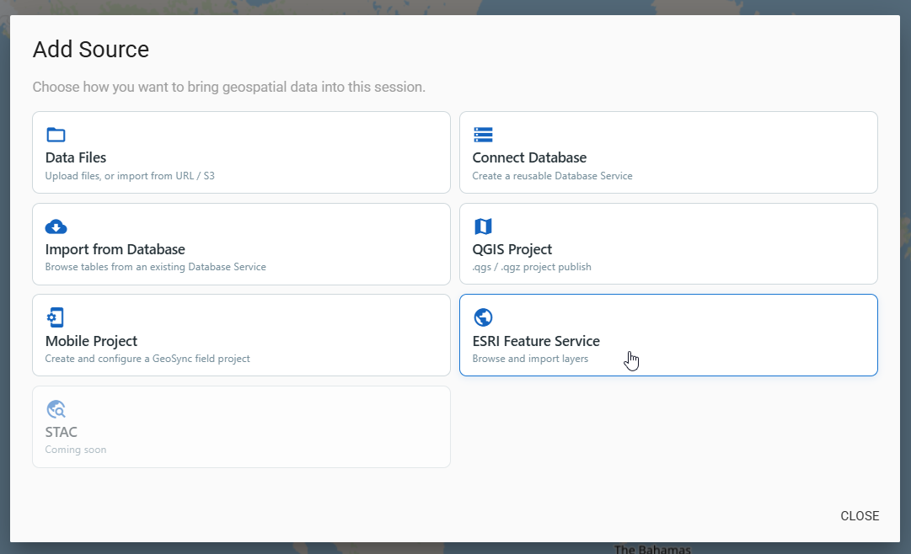Choose the ESRI Feature Service title
The width and height of the screenshot is (911, 554).
[x=536, y=341]
